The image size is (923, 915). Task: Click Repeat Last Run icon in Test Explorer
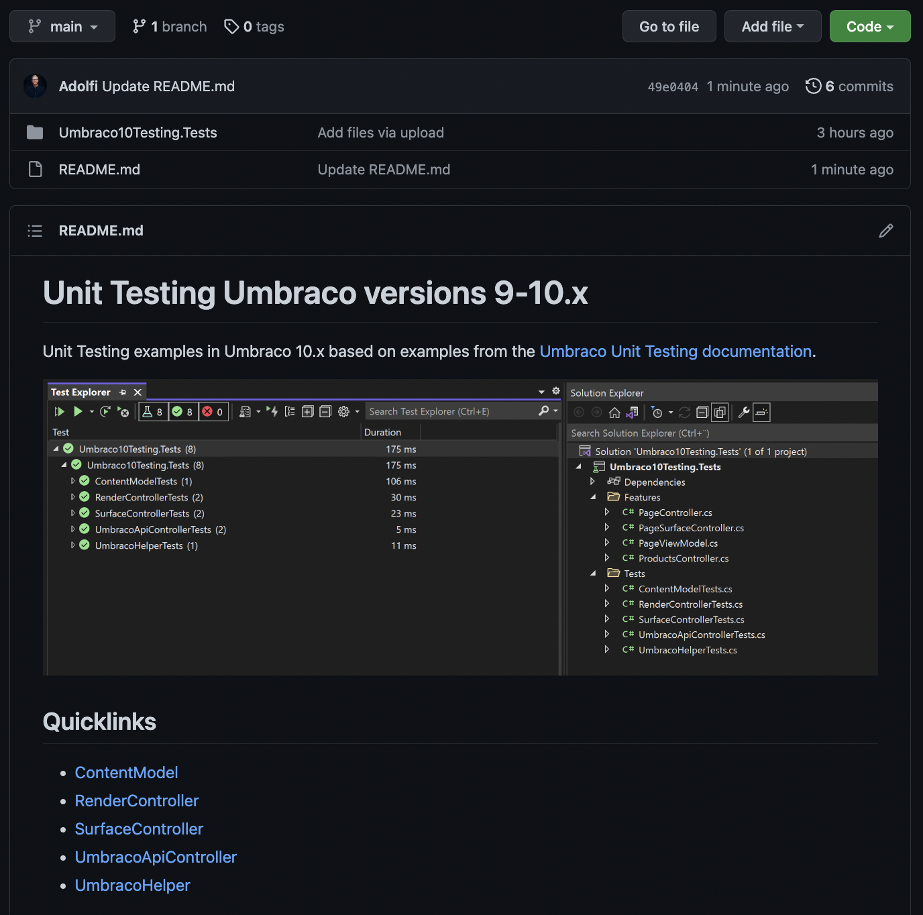tap(105, 411)
